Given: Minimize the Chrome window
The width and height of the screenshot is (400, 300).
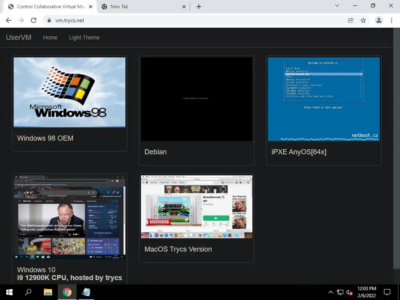Looking at the screenshot, I should 355,5.
